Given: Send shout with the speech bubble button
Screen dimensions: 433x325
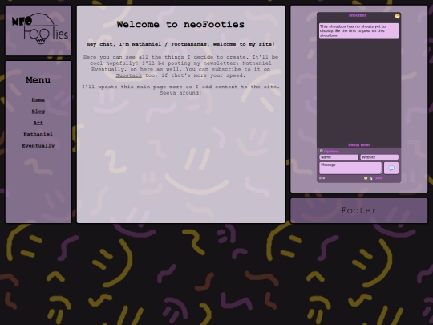Looking at the screenshot, I should 391,168.
